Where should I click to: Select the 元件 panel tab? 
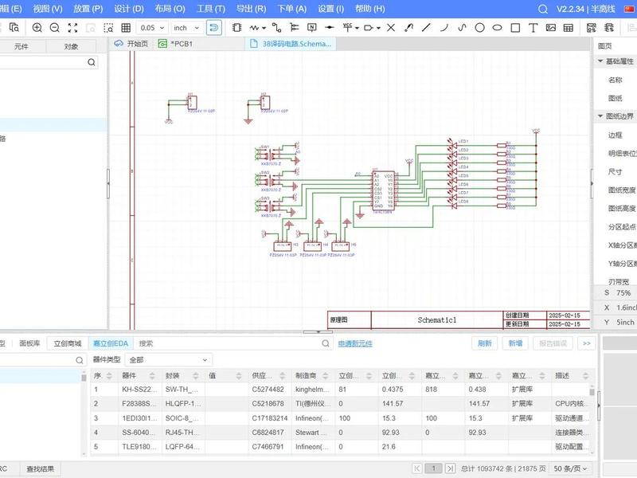(x=21, y=47)
